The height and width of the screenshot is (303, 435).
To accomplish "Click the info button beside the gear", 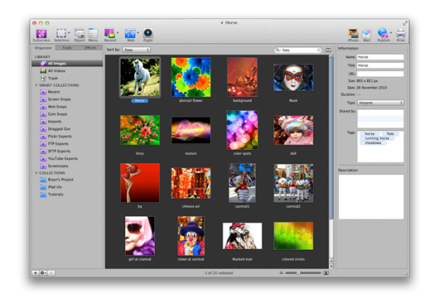I will point(51,273).
